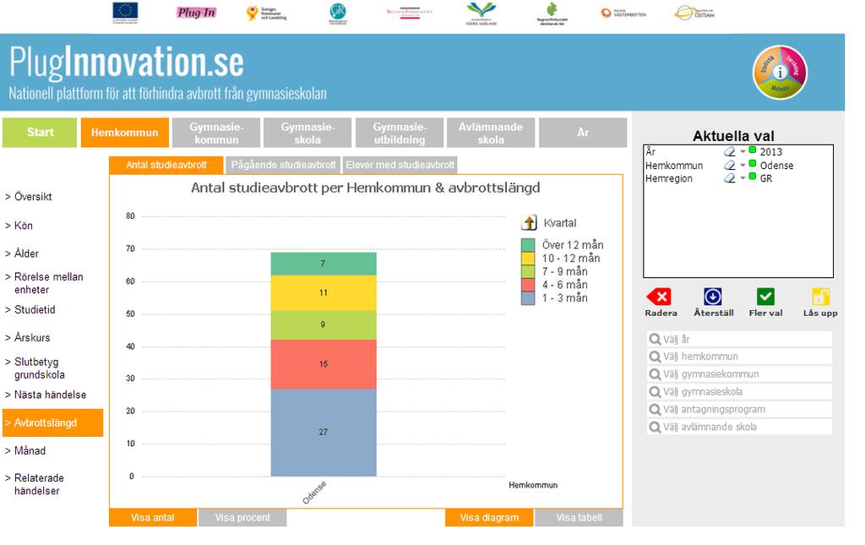The height and width of the screenshot is (545, 865).
Task: Click the green status square beside GR
Action: pos(753,177)
